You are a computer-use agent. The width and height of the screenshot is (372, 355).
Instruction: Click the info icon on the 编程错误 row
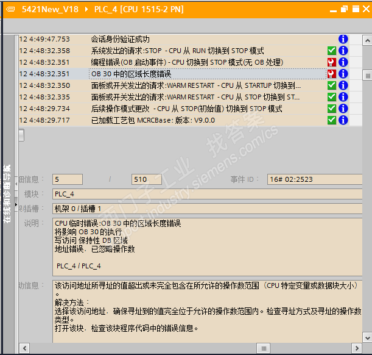tap(343, 62)
